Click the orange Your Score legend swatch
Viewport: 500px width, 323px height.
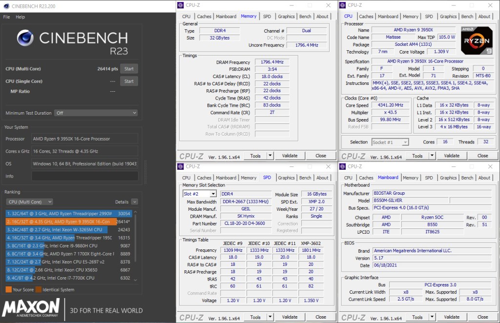[x=8, y=289]
